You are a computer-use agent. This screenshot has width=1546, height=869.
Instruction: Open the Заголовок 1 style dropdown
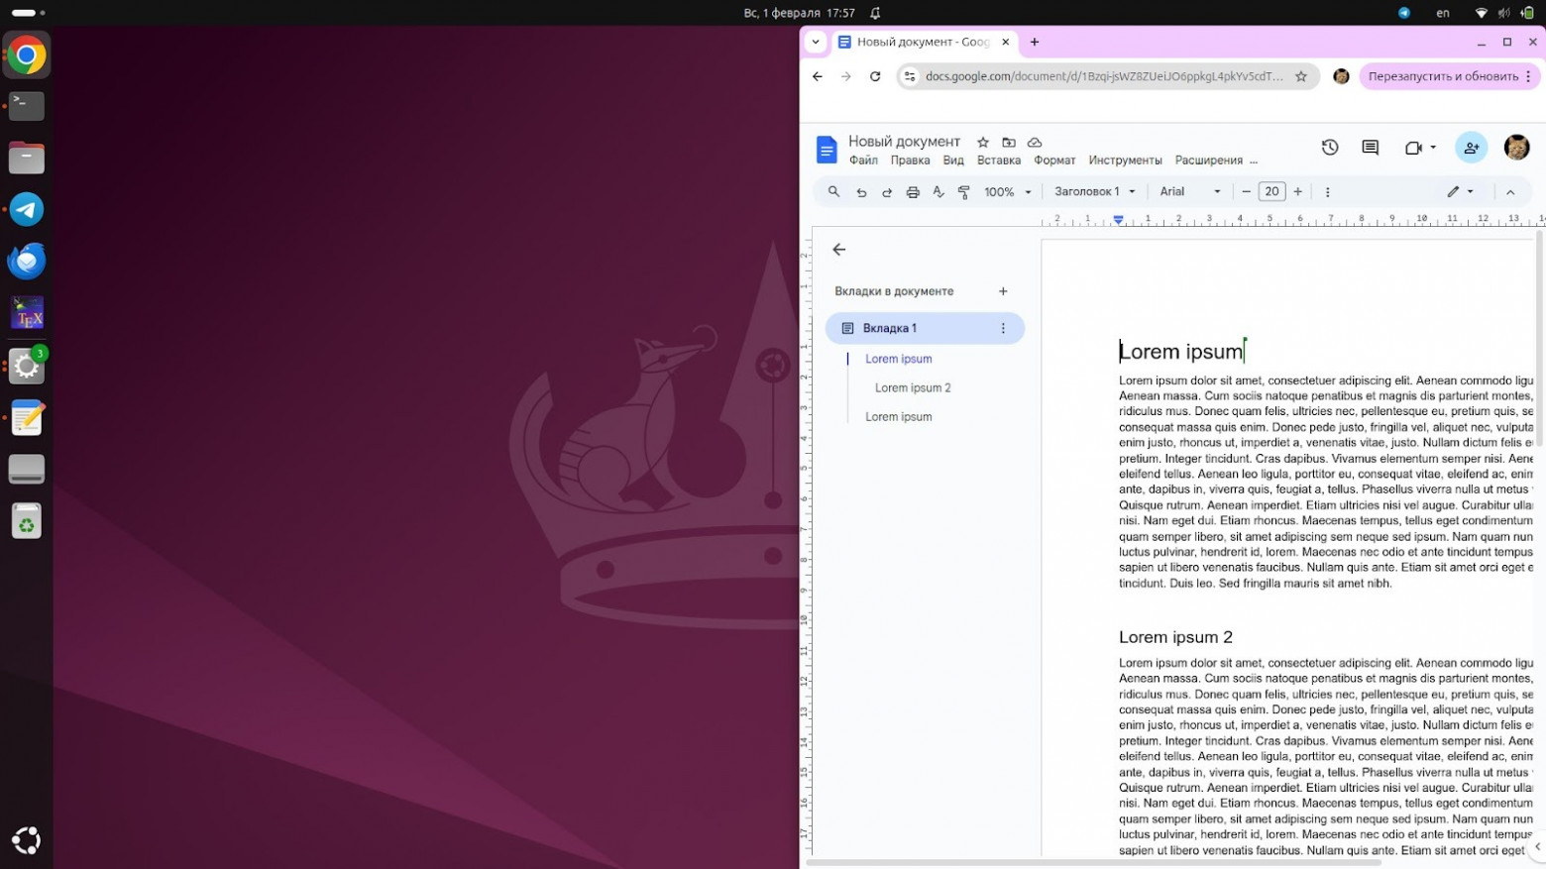tap(1094, 192)
